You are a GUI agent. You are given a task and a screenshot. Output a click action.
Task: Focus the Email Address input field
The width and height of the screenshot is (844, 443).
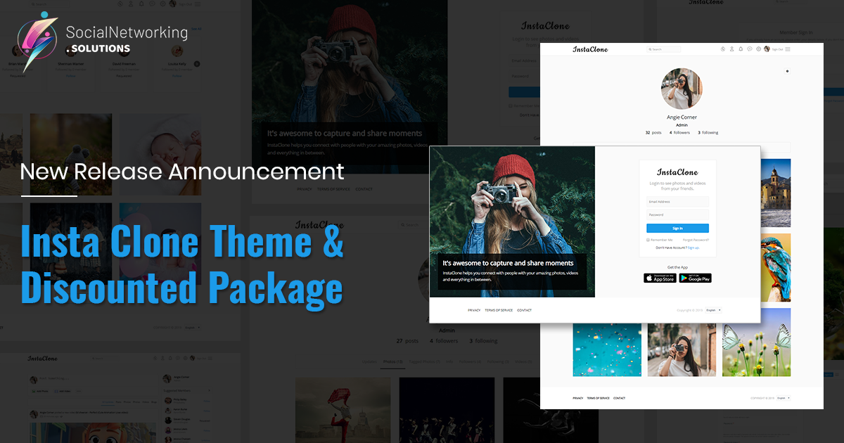677,202
